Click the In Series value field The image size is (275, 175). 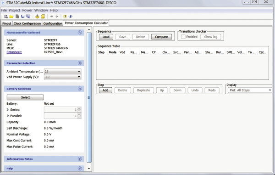coord(60,110)
